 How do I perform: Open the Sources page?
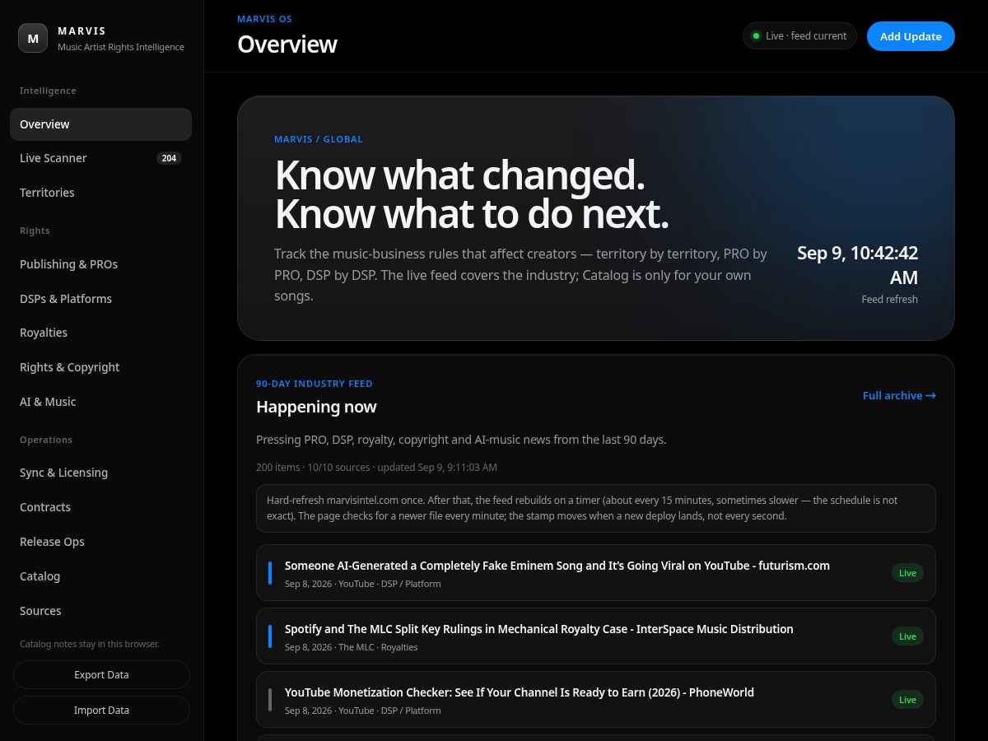100,611
